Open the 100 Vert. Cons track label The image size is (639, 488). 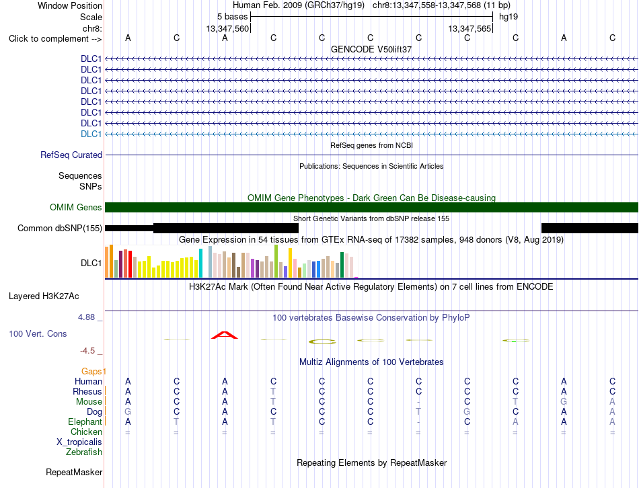(x=38, y=333)
